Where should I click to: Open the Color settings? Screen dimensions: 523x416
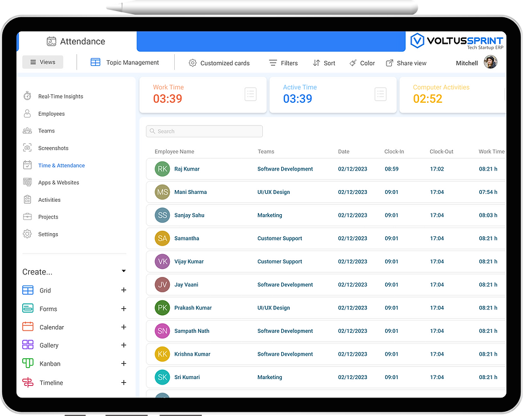(x=363, y=63)
